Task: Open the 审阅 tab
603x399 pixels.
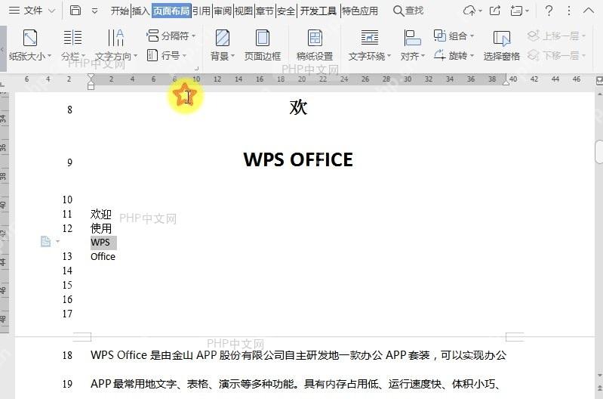Action: coord(223,11)
